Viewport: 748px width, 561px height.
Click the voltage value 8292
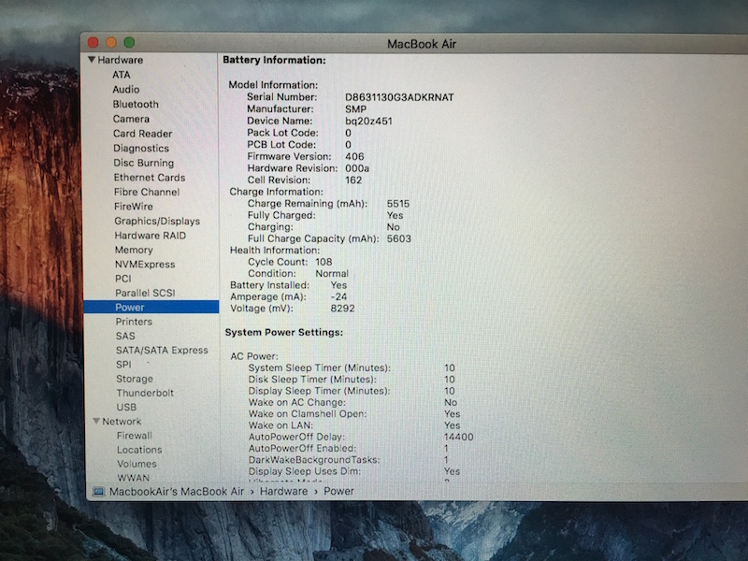click(342, 309)
